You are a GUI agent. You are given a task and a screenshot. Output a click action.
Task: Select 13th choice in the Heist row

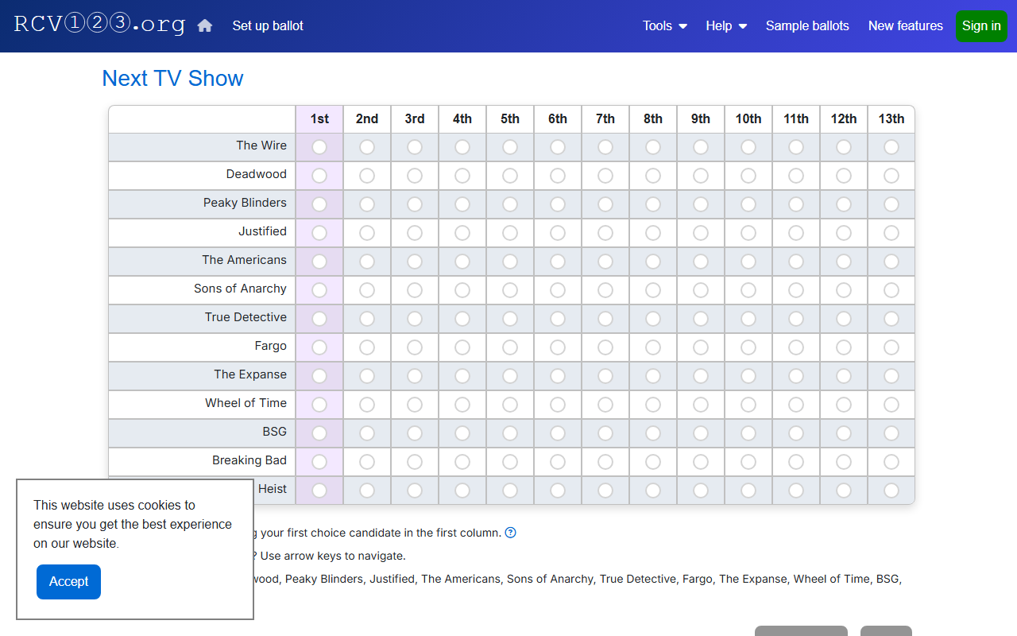coord(891,491)
